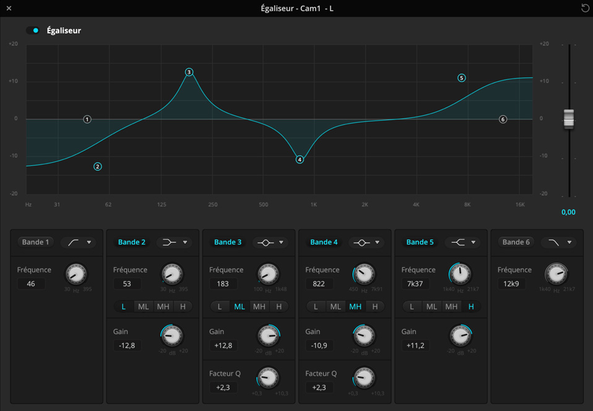
Task: Click the Bande 5 Gain knob
Action: point(461,335)
